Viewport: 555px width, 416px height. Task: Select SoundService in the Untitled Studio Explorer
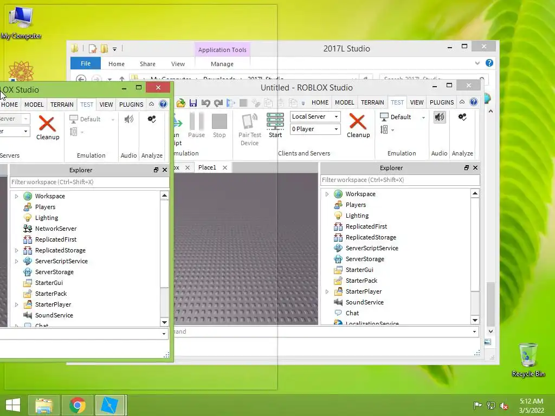pyautogui.click(x=365, y=302)
